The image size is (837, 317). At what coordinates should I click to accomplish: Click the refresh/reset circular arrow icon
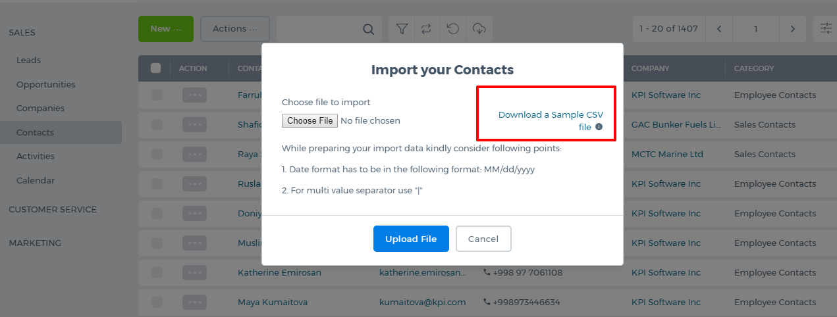452,29
